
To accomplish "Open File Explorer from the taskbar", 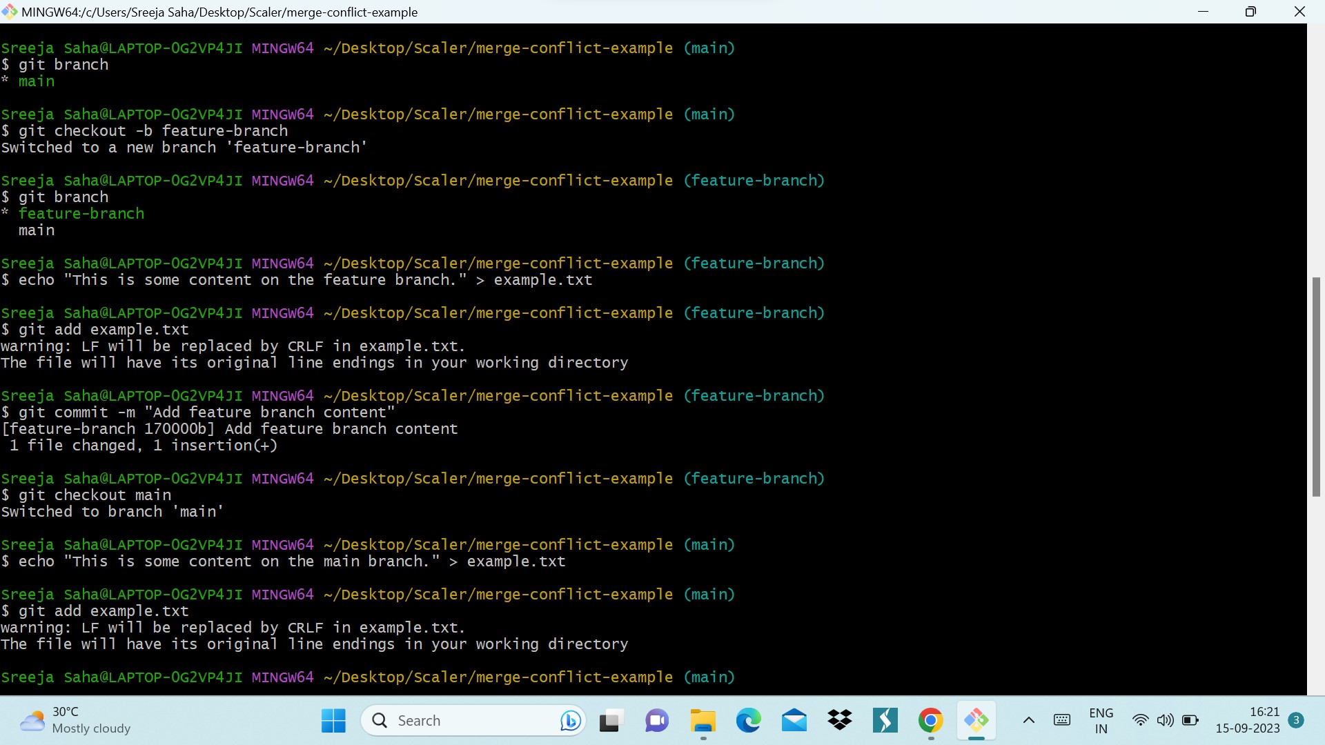I will 703,721.
